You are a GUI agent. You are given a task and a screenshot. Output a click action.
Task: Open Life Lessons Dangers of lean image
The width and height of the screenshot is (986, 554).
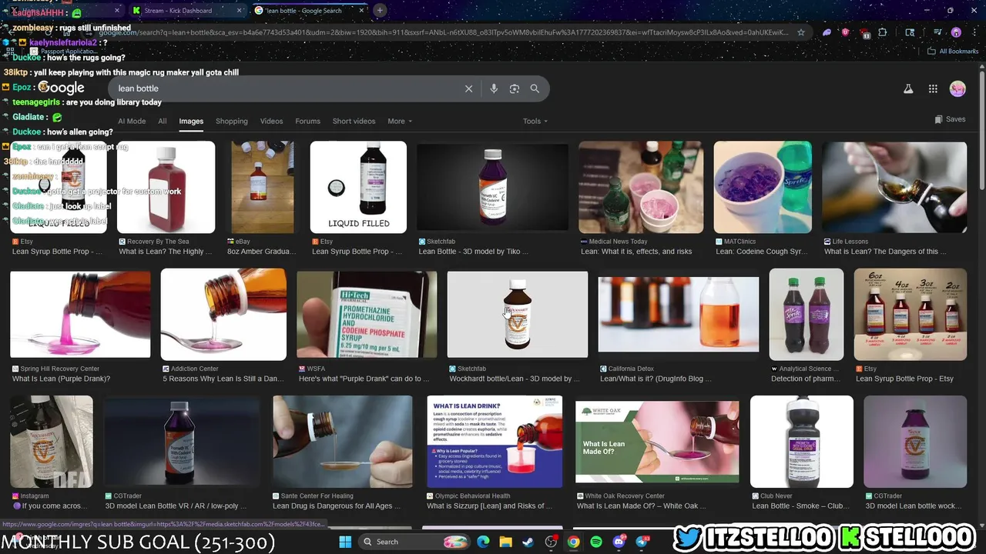pos(894,187)
